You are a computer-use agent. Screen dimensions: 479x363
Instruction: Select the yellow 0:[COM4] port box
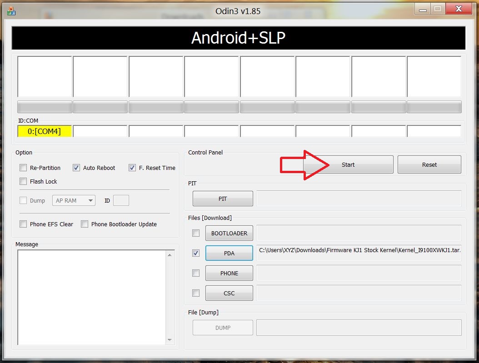[45, 131]
